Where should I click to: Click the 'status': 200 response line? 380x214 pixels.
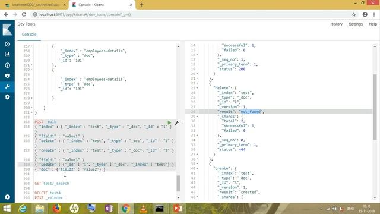[x=232, y=69]
